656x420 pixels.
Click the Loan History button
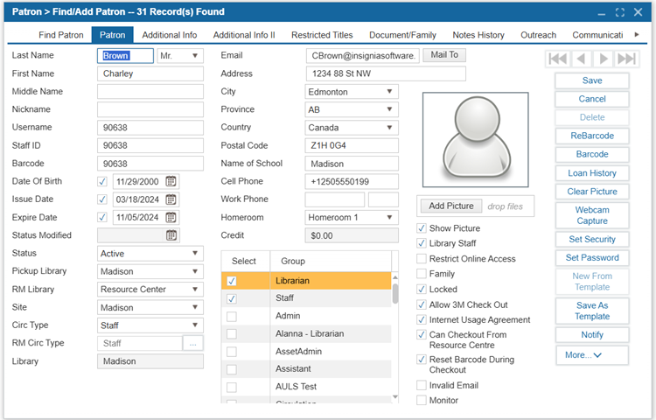592,173
